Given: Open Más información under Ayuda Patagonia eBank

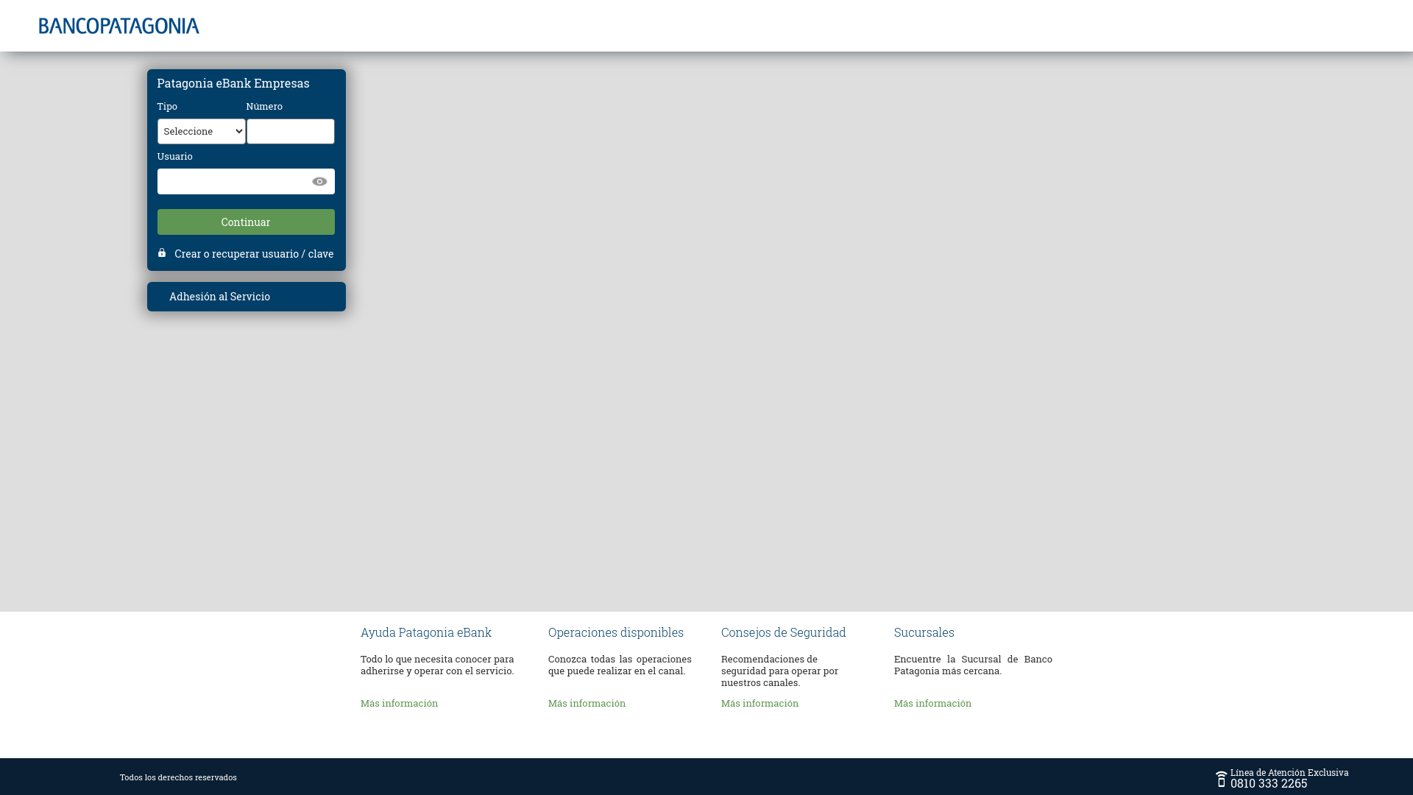Looking at the screenshot, I should click(x=399, y=704).
